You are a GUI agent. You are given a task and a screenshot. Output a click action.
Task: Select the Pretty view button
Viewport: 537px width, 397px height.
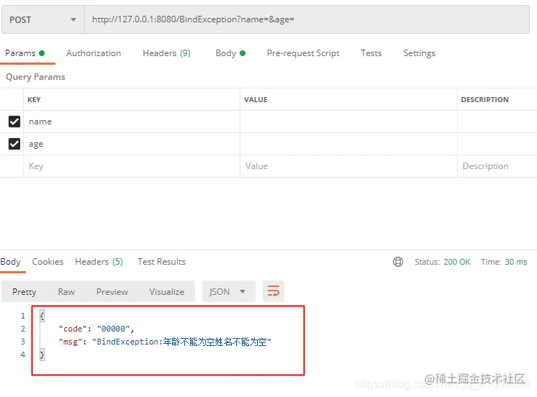(24, 291)
